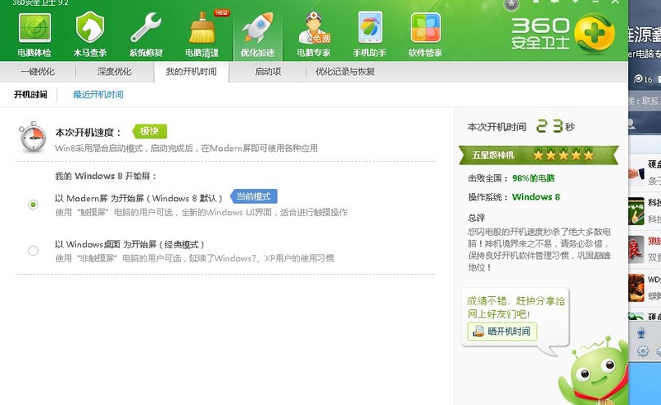Switch to 一键优化 tab
Image resolution: width=661 pixels, height=405 pixels.
[x=37, y=72]
